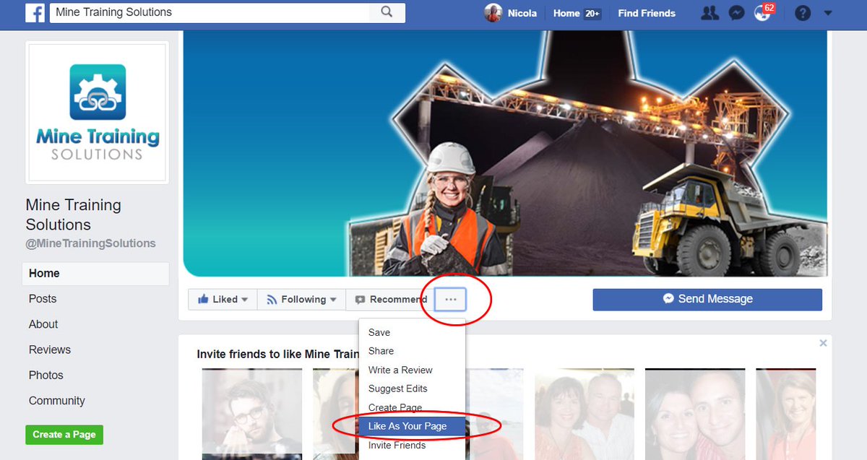Go to Nicola's profile name link
Image resolution: width=867 pixels, height=460 pixels.
tap(522, 13)
